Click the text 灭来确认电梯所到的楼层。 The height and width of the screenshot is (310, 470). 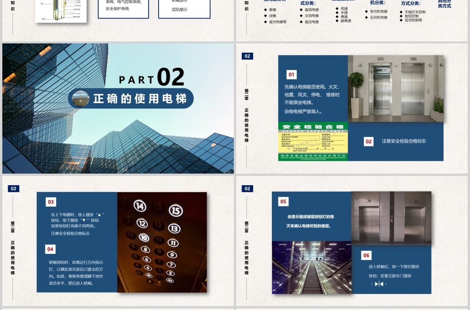(309, 226)
